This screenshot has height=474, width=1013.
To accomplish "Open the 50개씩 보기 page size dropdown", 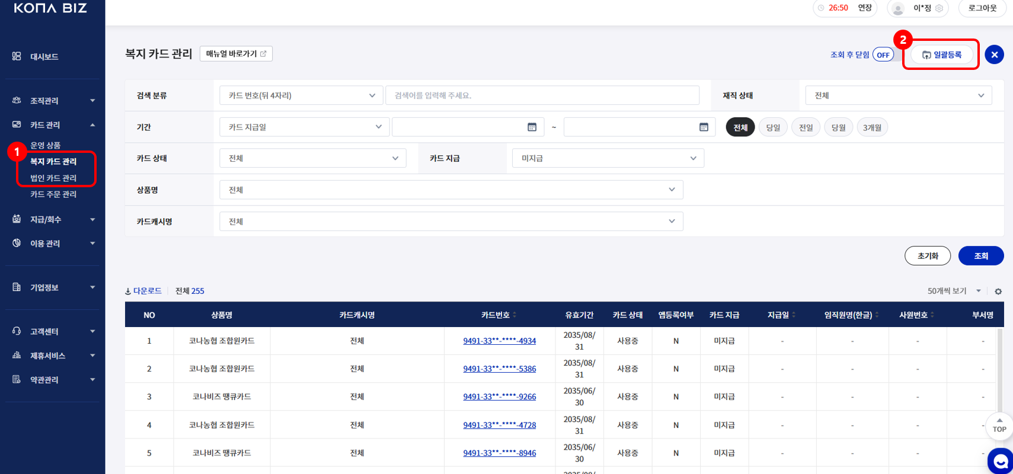I will pos(954,291).
